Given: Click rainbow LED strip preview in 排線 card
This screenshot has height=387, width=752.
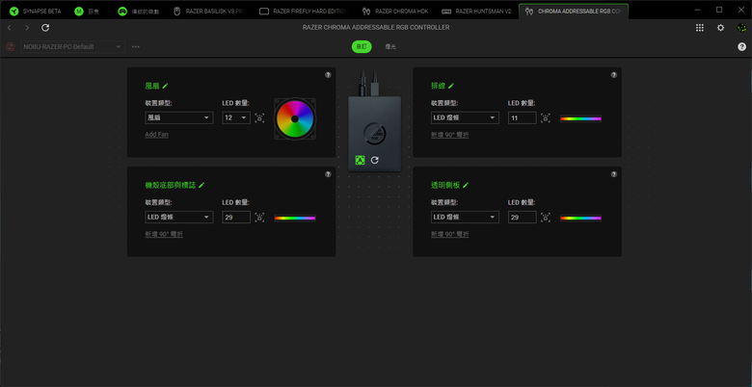Looking at the screenshot, I should (580, 118).
